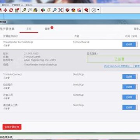Open the SketchUp help center link
Viewport: 140px width, 140px height.
coord(122,66)
